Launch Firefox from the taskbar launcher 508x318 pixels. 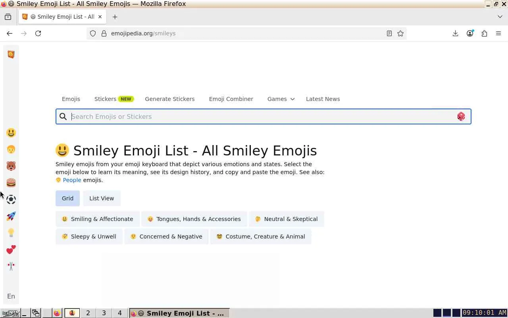(57, 313)
